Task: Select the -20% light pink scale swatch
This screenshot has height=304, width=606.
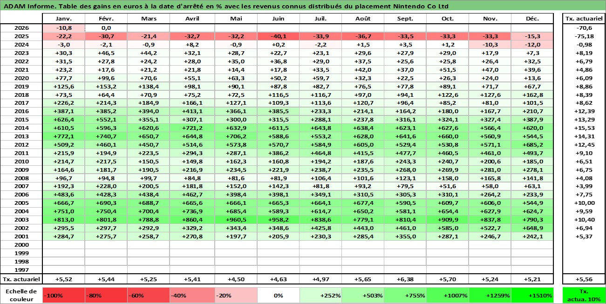Action: click(x=236, y=295)
